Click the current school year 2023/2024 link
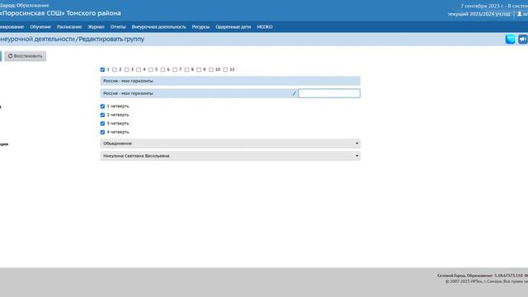The image size is (528, 297). point(478,14)
